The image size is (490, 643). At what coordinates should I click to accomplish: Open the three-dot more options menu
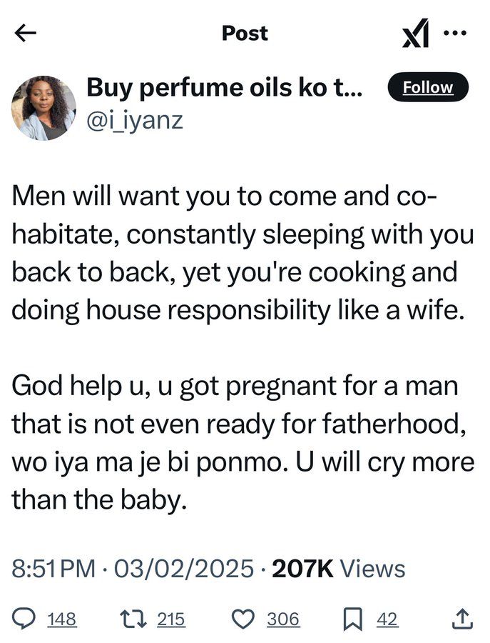click(455, 32)
